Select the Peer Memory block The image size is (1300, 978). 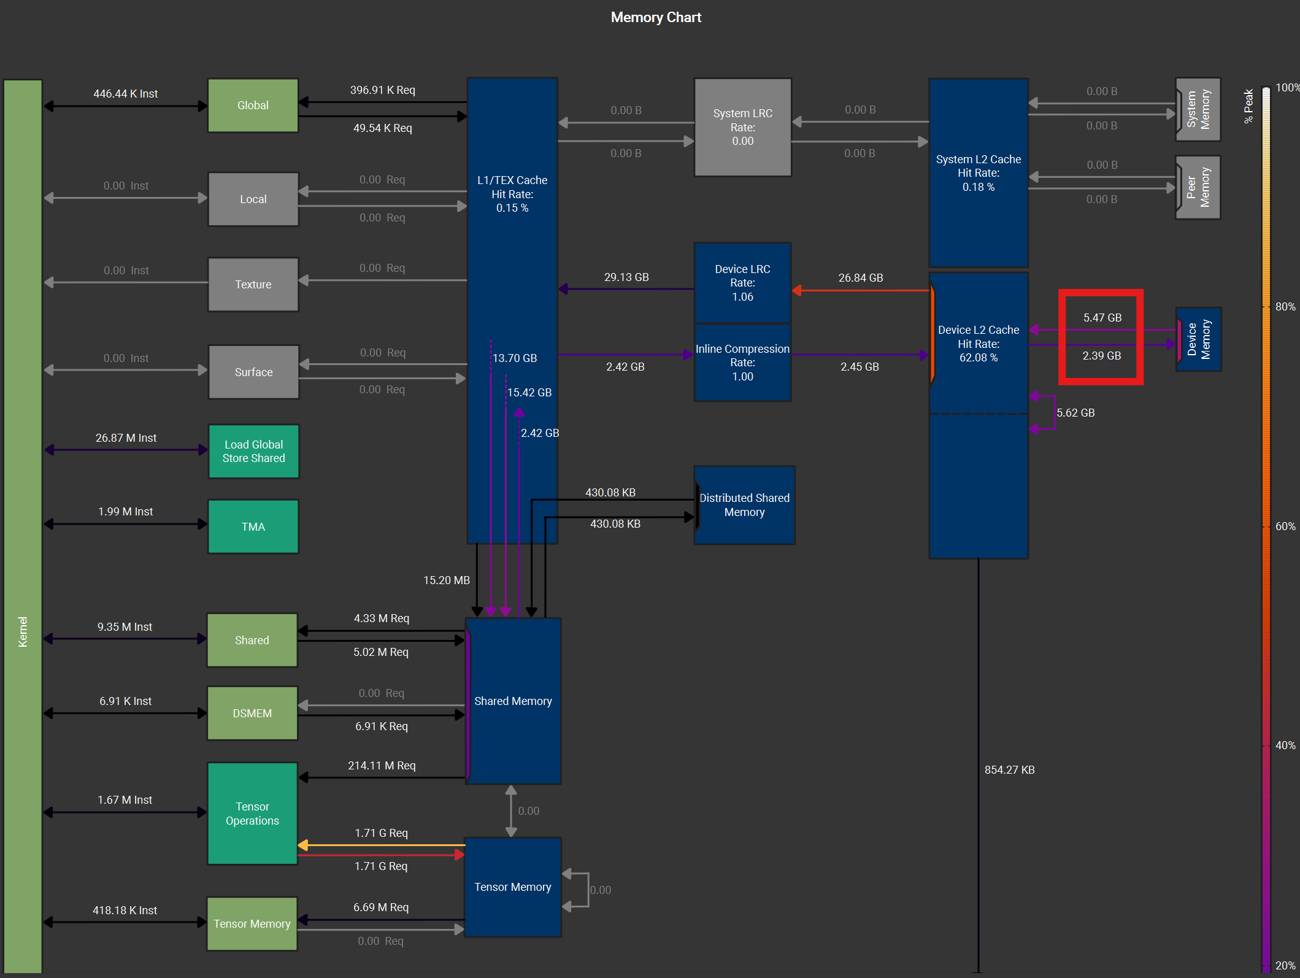[1198, 187]
